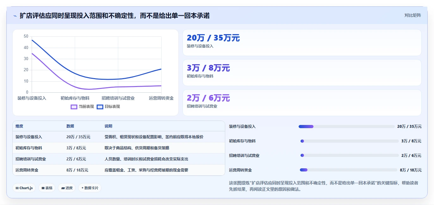
Task: Click the 运营周转资金 progress bar
Action: tap(349, 170)
